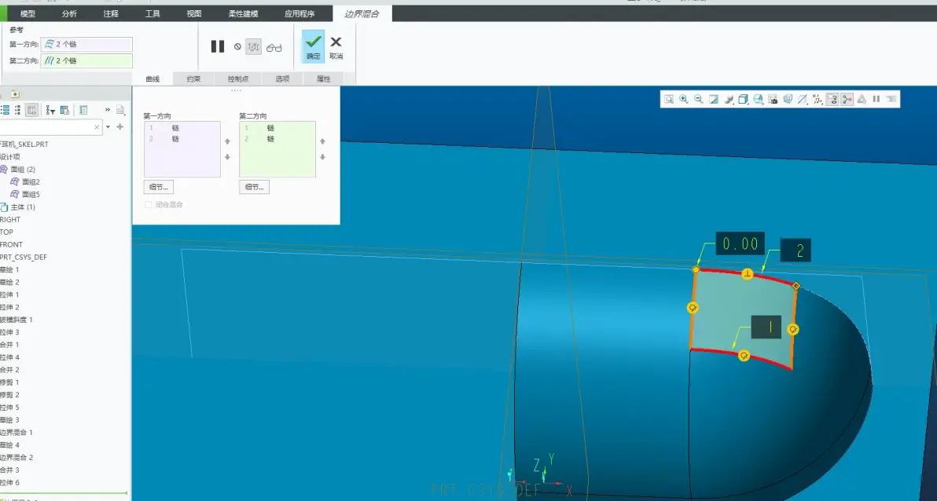Click the 细节 button under 第一方向

(x=158, y=187)
